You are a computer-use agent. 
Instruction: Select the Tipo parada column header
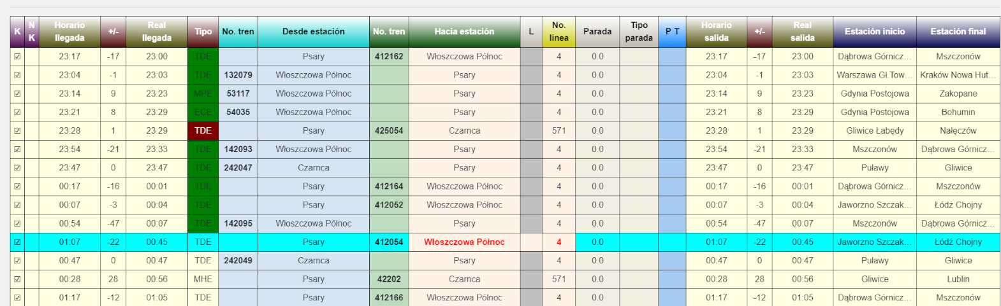pos(638,31)
